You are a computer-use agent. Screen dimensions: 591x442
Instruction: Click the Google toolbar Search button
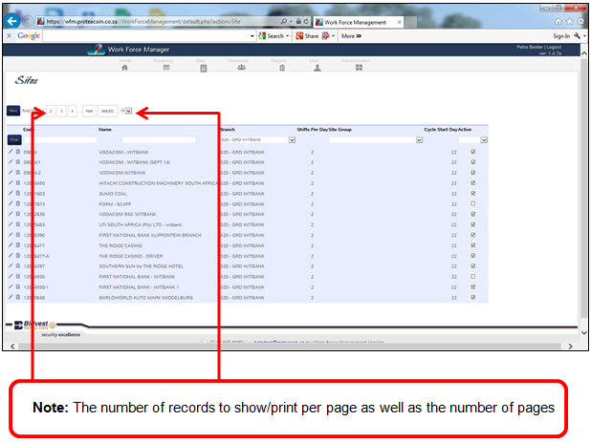(272, 36)
